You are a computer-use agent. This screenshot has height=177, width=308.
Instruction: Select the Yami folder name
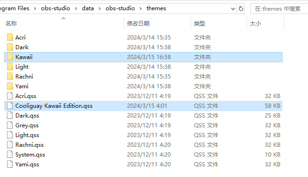(x=22, y=86)
